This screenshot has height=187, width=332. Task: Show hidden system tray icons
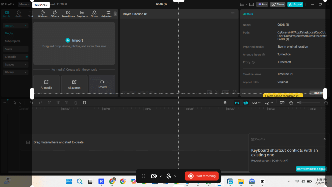point(289,181)
